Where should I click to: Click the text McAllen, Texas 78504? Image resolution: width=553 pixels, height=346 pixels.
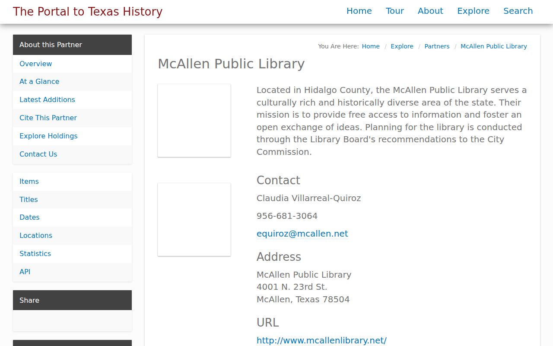click(303, 299)
